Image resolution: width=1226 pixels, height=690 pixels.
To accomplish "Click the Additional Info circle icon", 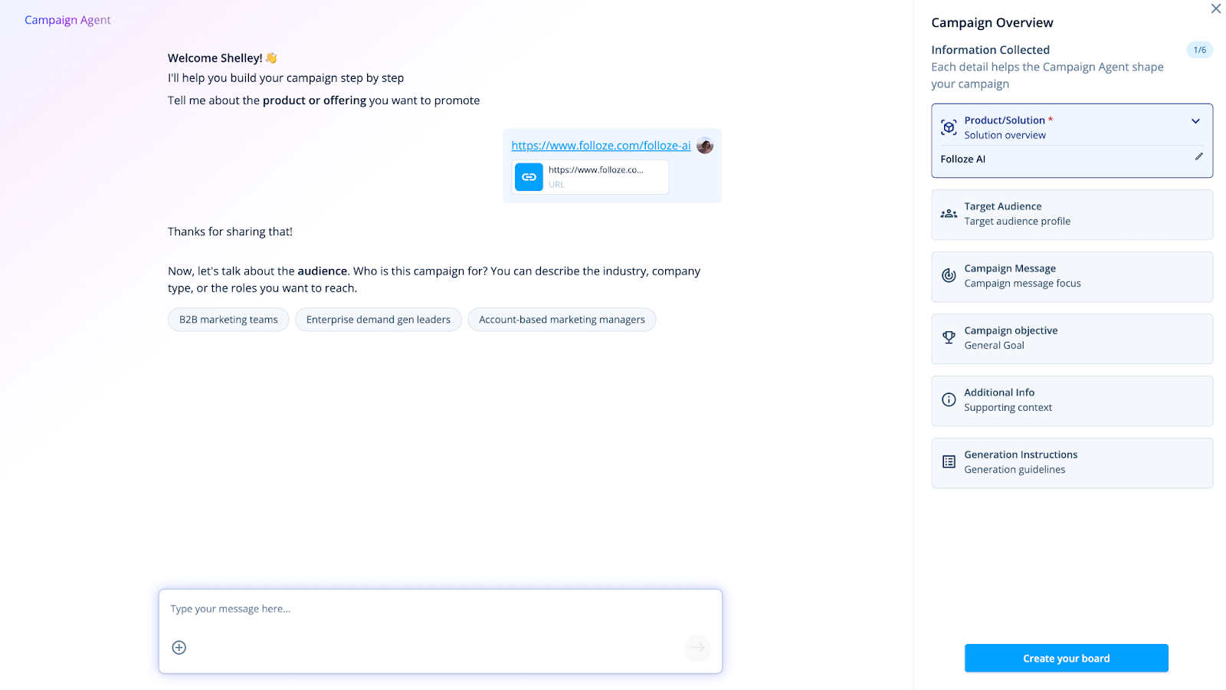I will [949, 399].
